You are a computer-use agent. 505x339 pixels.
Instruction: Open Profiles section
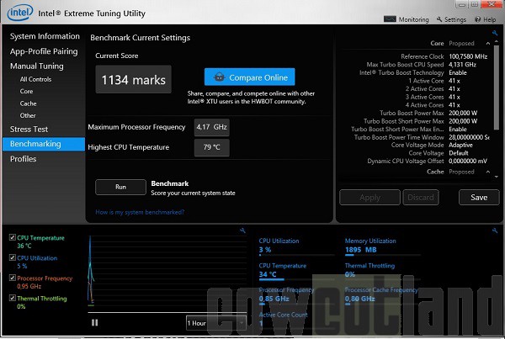pyautogui.click(x=24, y=159)
